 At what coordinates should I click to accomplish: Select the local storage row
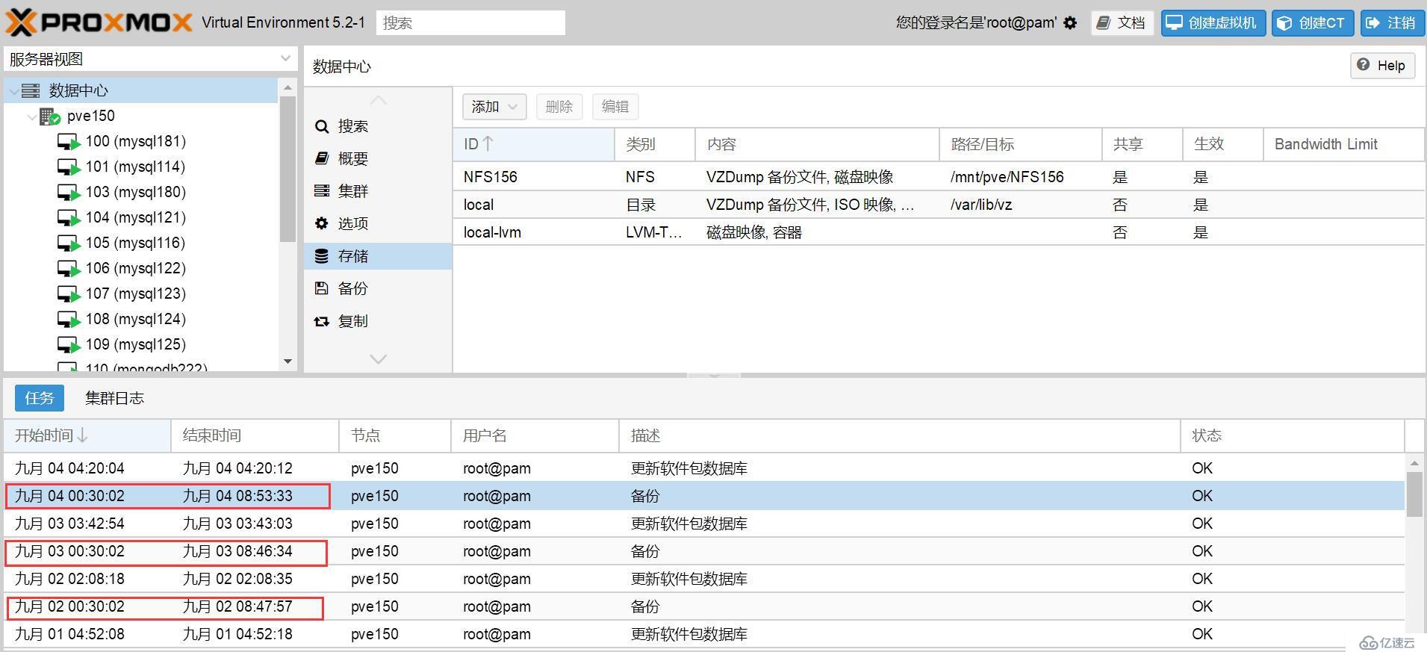pyautogui.click(x=938, y=205)
